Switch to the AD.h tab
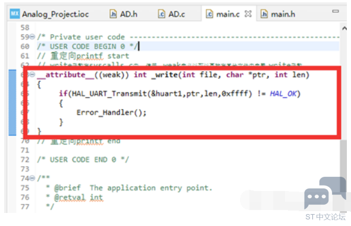 click(x=124, y=14)
